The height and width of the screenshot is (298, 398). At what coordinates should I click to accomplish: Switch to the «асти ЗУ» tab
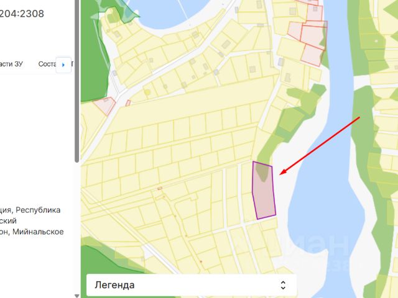pyautogui.click(x=11, y=64)
